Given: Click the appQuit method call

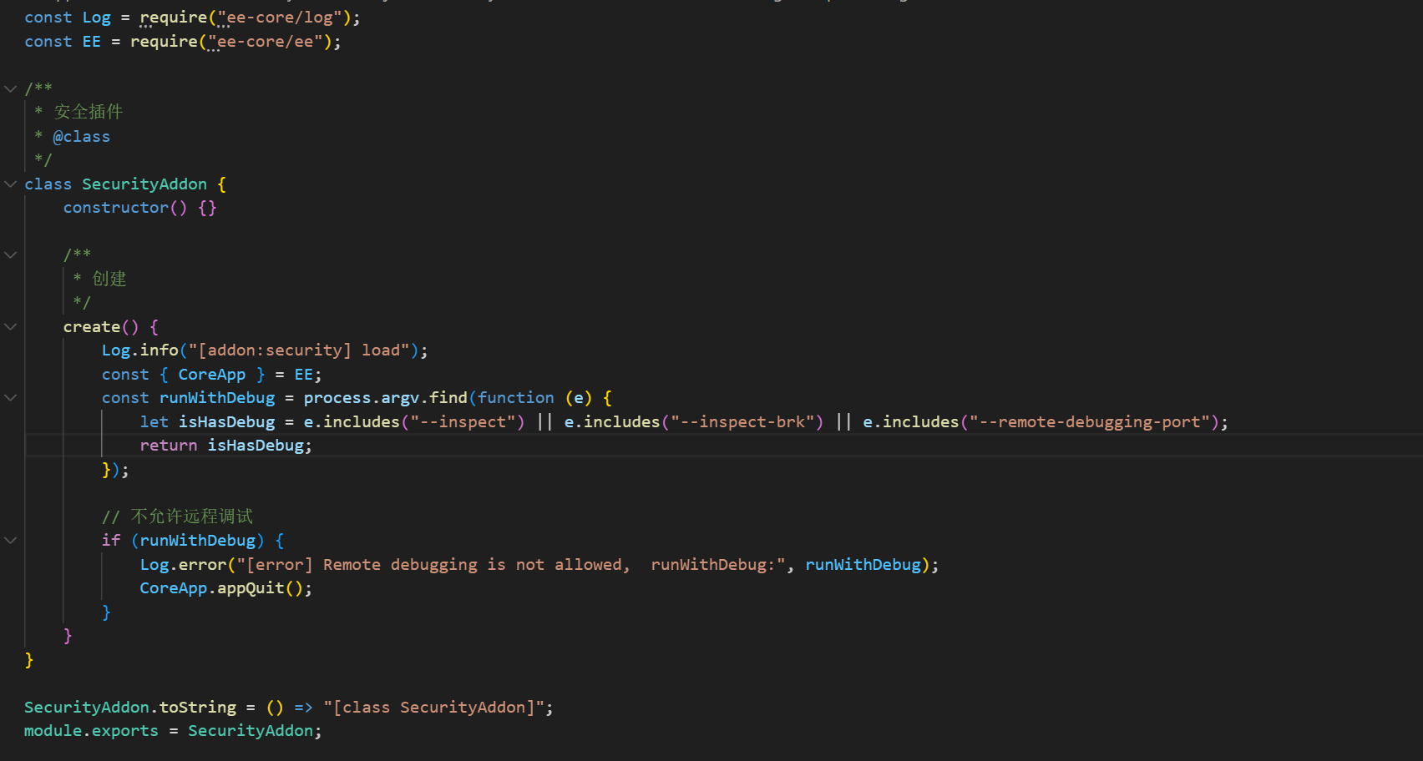Looking at the screenshot, I should [251, 587].
